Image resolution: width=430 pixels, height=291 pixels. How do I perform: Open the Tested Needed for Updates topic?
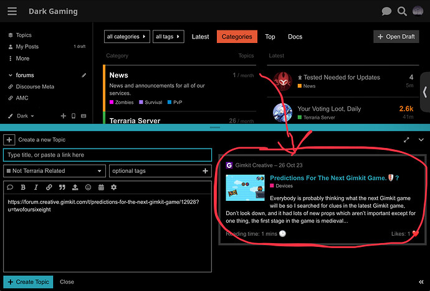click(x=342, y=77)
